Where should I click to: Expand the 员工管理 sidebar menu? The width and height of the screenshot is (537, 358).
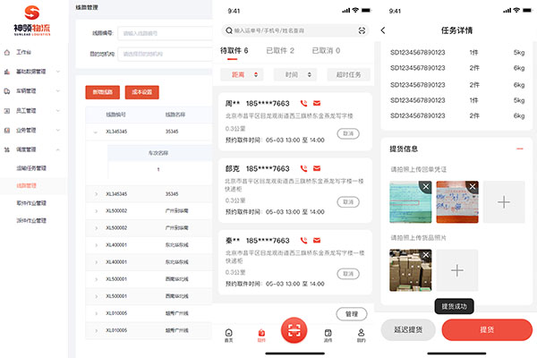(x=58, y=111)
